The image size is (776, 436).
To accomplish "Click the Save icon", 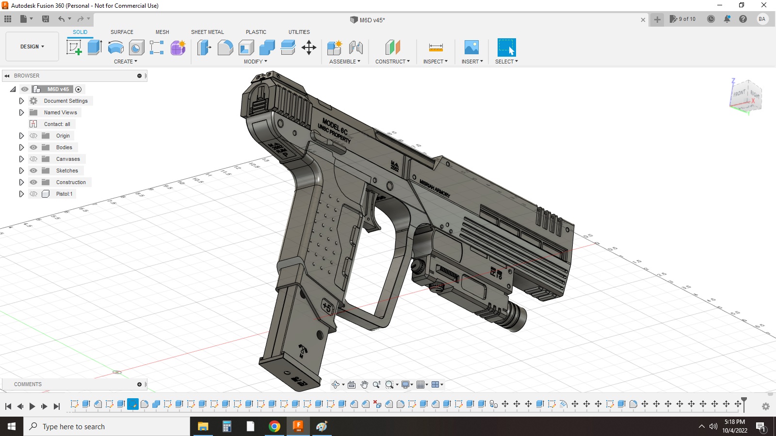I will point(46,19).
